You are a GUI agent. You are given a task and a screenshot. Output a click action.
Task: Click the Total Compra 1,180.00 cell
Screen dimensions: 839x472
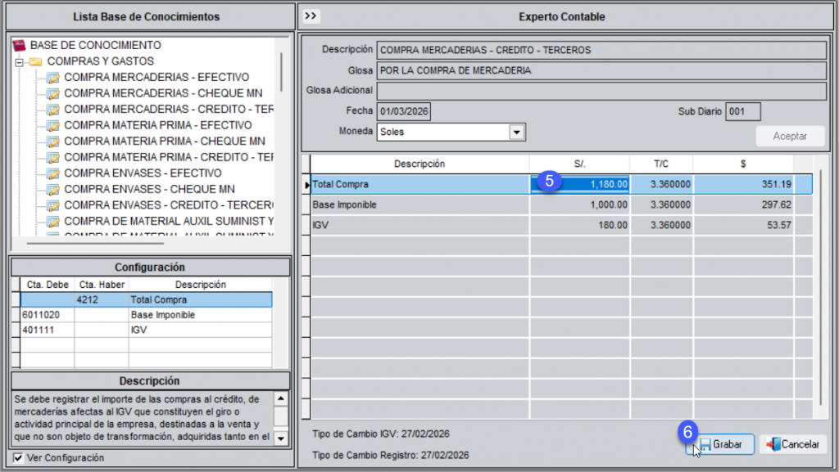tap(579, 184)
